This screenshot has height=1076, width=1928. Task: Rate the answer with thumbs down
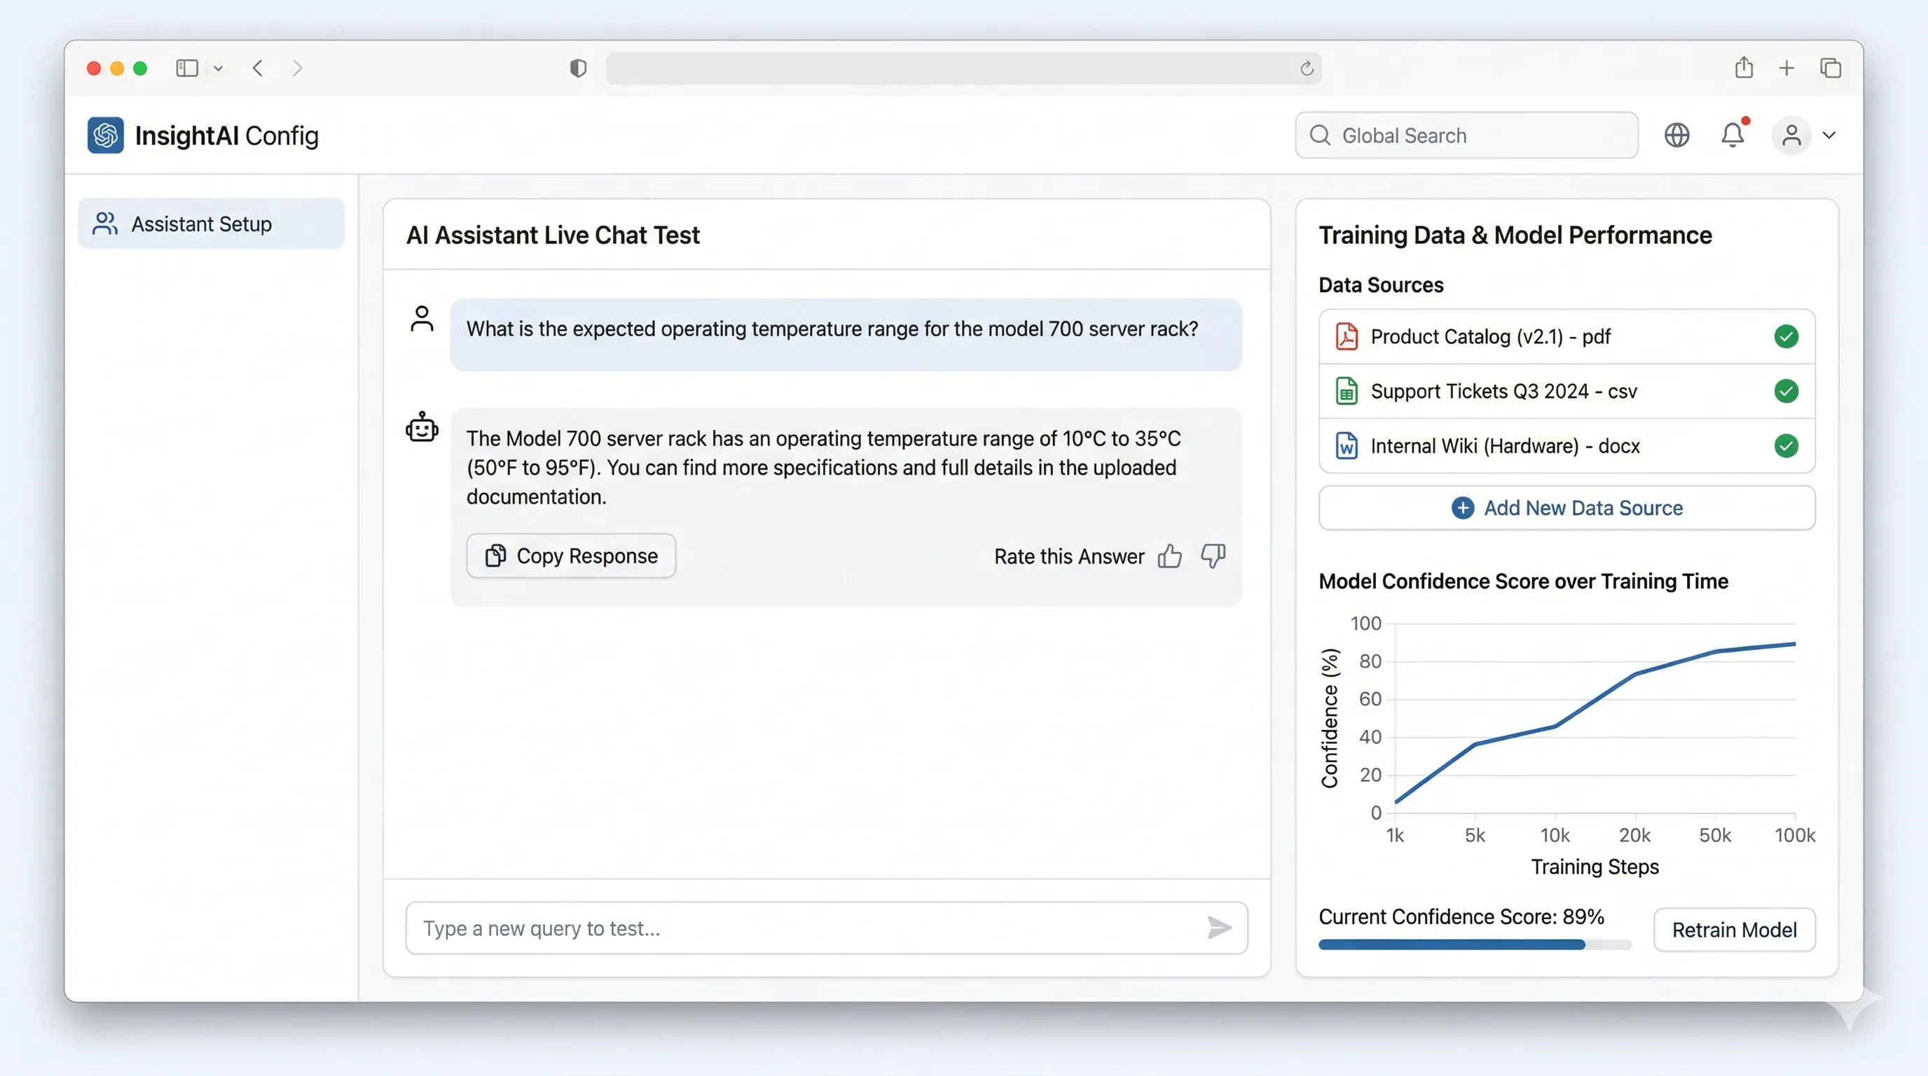click(x=1212, y=557)
